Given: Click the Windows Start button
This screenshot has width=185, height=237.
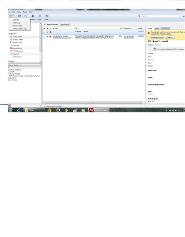Looking at the screenshot, I should (11, 110).
